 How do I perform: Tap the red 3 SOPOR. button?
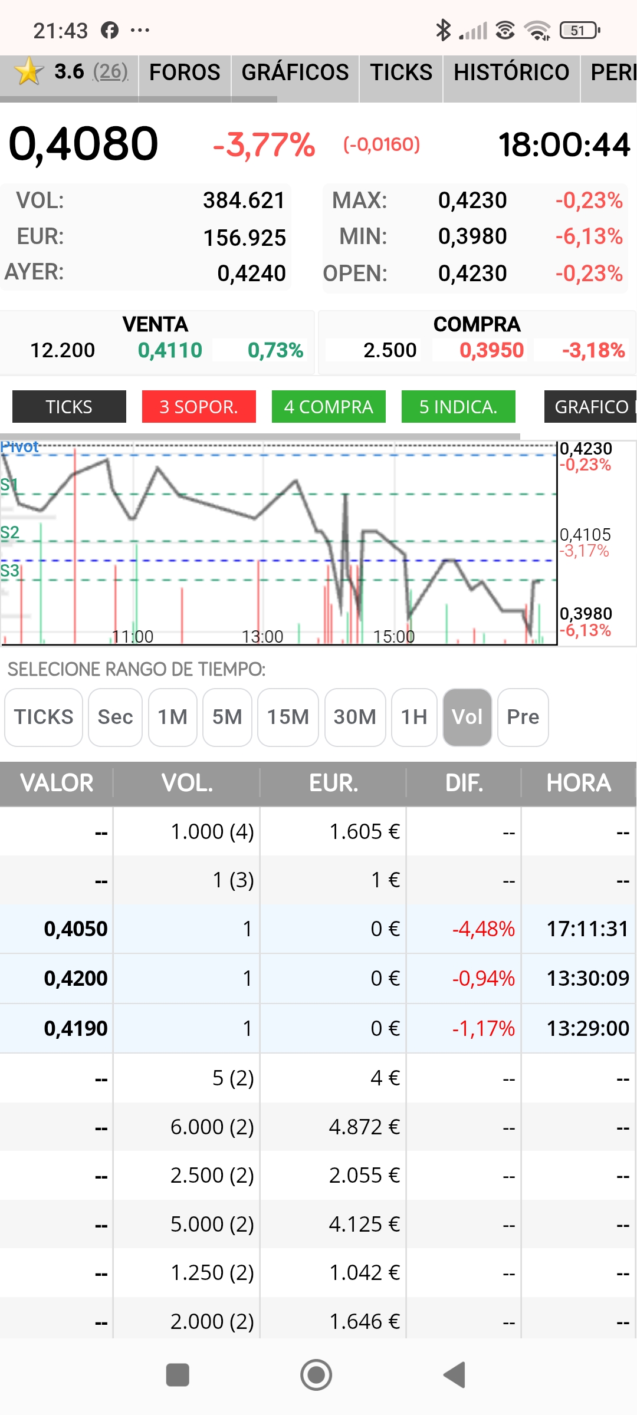pyautogui.click(x=199, y=407)
